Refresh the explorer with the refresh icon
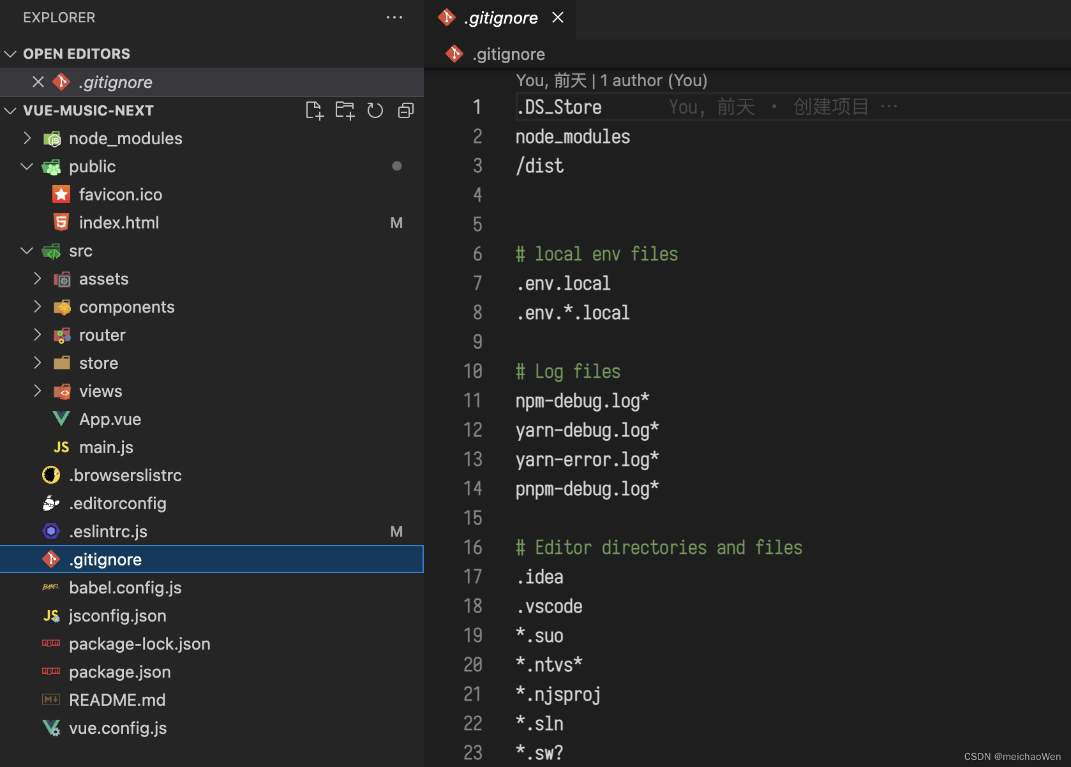The image size is (1071, 767). coord(375,110)
